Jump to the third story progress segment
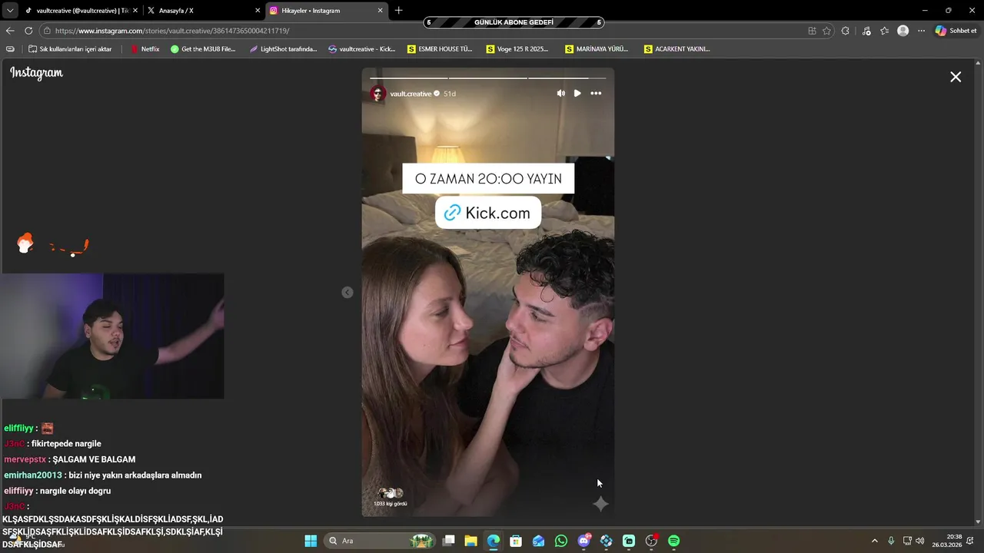 pos(567,78)
